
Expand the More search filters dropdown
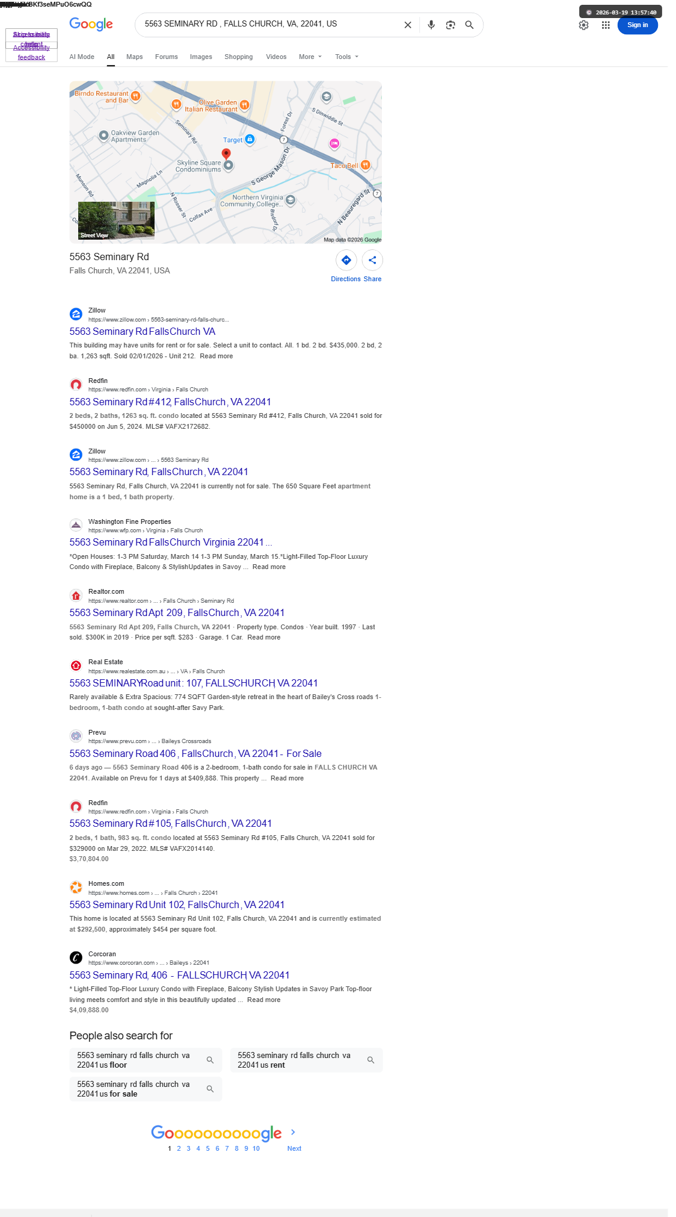click(x=310, y=57)
